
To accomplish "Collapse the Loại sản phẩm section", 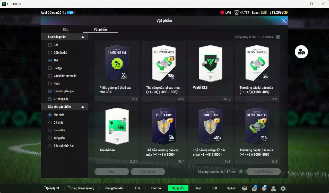I will 83,37.
